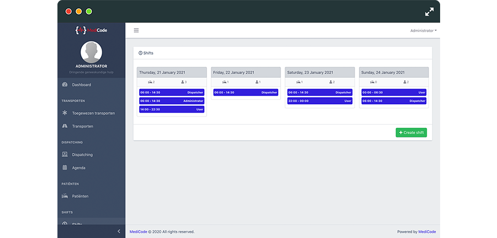
Task: Open the Administrator account dropdown
Action: [x=424, y=31]
